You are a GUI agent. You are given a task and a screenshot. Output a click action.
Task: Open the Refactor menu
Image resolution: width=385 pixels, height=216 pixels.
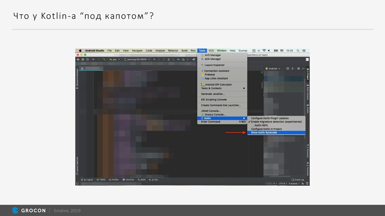click(x=173, y=51)
